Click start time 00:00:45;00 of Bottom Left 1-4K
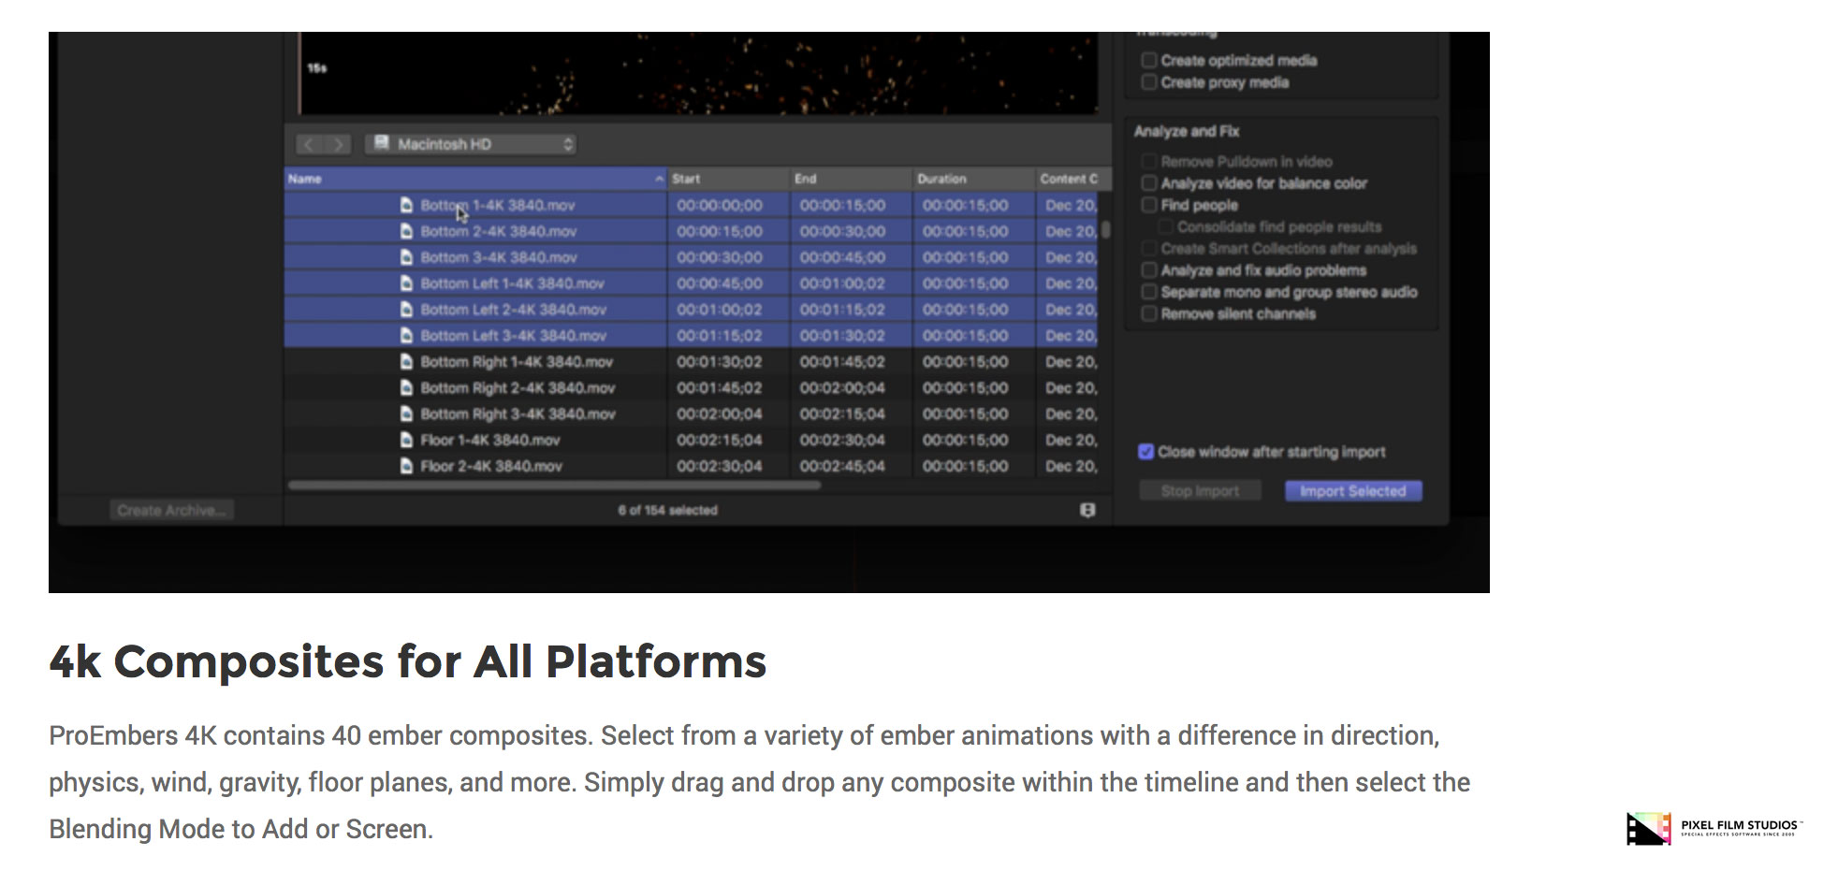This screenshot has height=885, width=1838. point(720,283)
